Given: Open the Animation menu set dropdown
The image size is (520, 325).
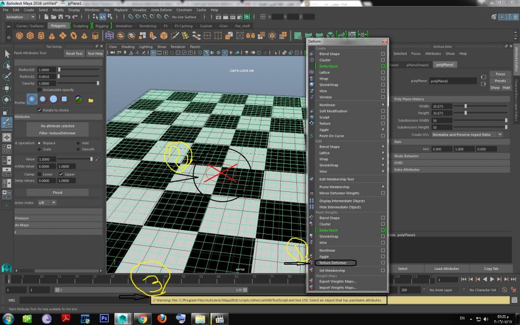Looking at the screenshot, I should click(20, 17).
